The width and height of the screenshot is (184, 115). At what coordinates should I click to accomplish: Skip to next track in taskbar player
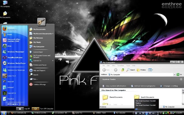point(150,113)
